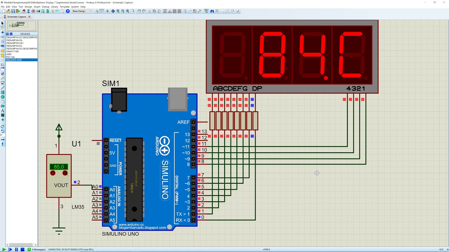This screenshot has height=252, width=449.
Task: Click the horizontal mirror flip icon
Action: pos(2,140)
